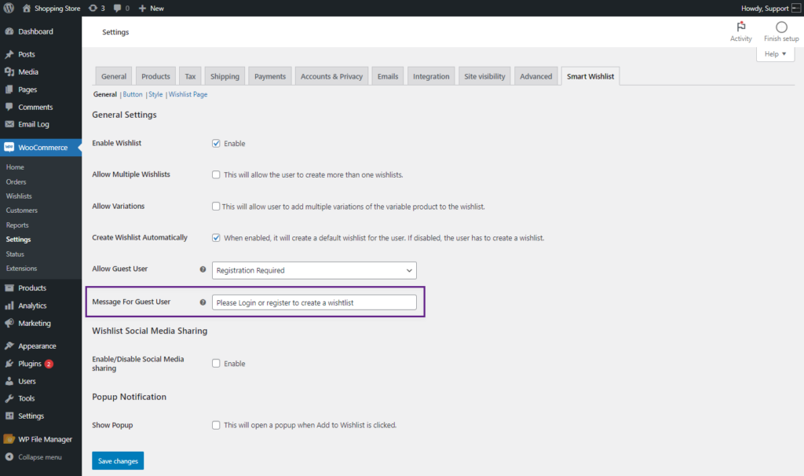Viewport: 804px width, 476px height.
Task: Enable the Social Media sharing checkbox
Action: [216, 364]
